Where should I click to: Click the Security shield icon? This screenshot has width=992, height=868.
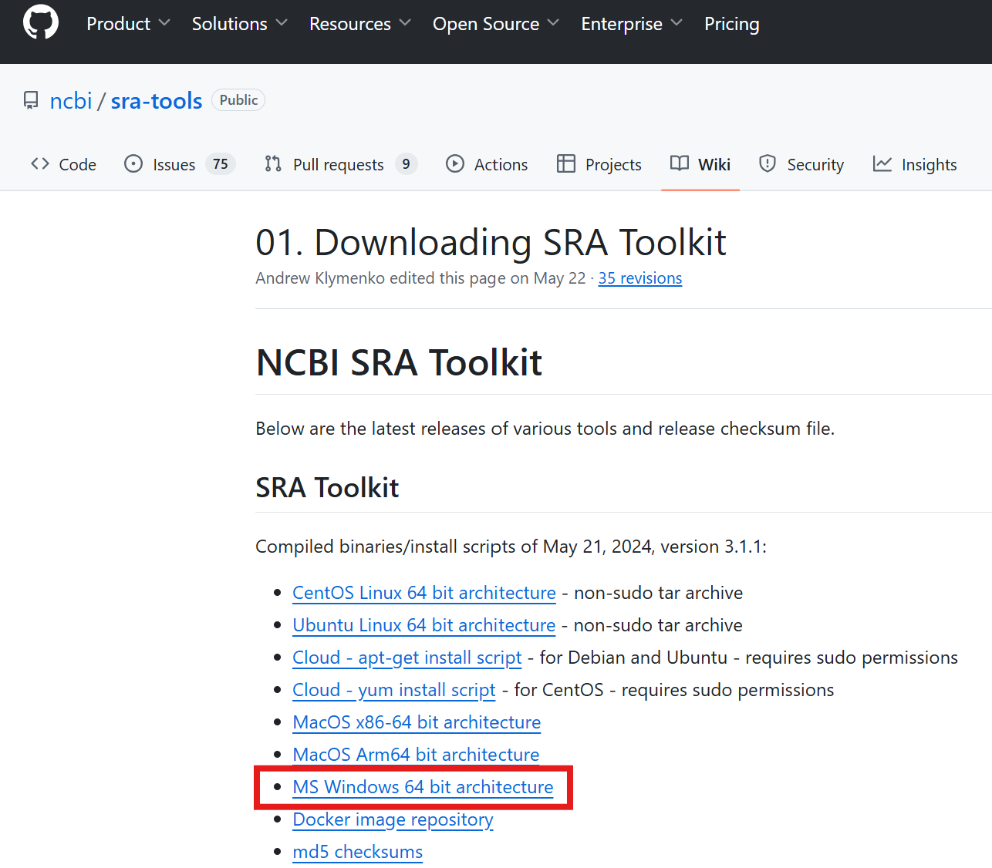(768, 164)
